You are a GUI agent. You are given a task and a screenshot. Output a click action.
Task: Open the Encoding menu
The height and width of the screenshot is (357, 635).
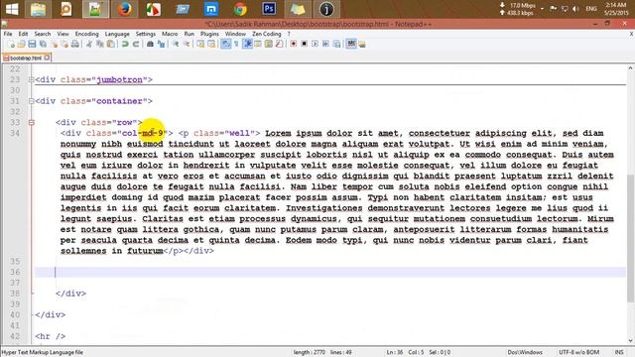[86, 34]
